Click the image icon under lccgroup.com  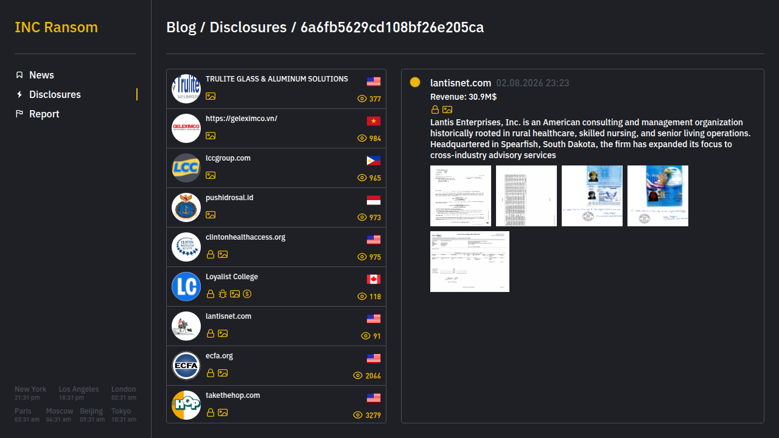(x=211, y=175)
